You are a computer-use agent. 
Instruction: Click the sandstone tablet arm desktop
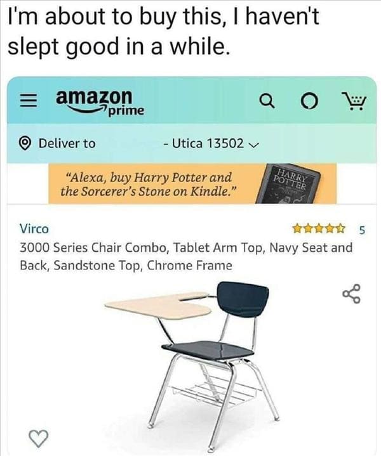point(158,306)
